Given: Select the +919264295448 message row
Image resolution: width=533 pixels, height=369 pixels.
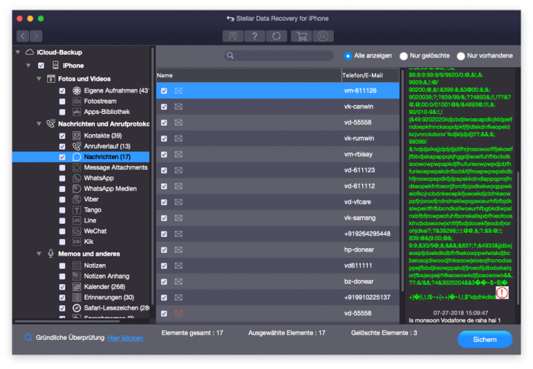Looking at the screenshot, I should (x=278, y=234).
